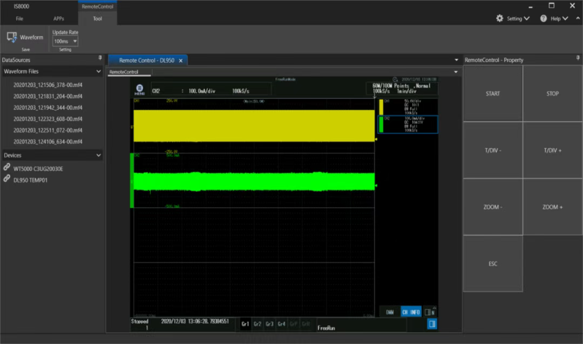Select display group Gr4
583x344 pixels.
coord(281,324)
